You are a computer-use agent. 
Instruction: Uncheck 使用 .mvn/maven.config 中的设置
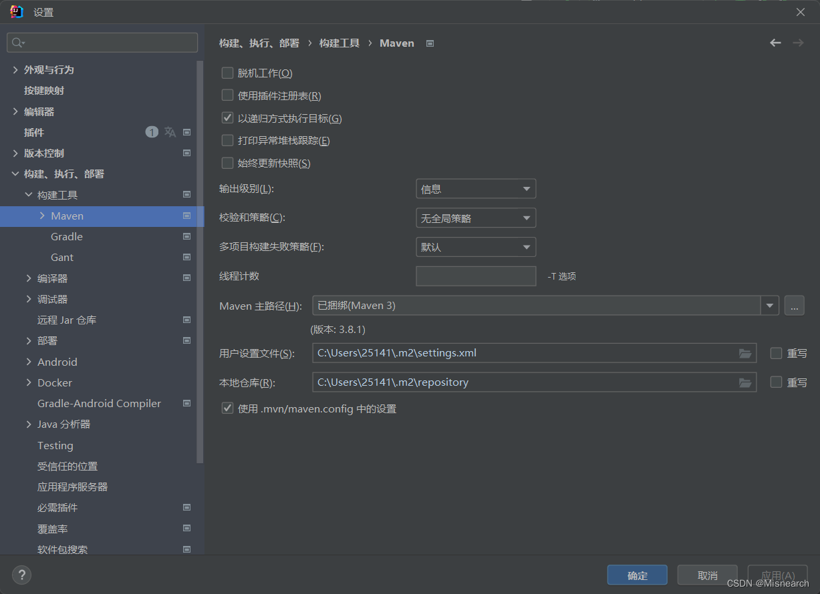[x=227, y=408]
